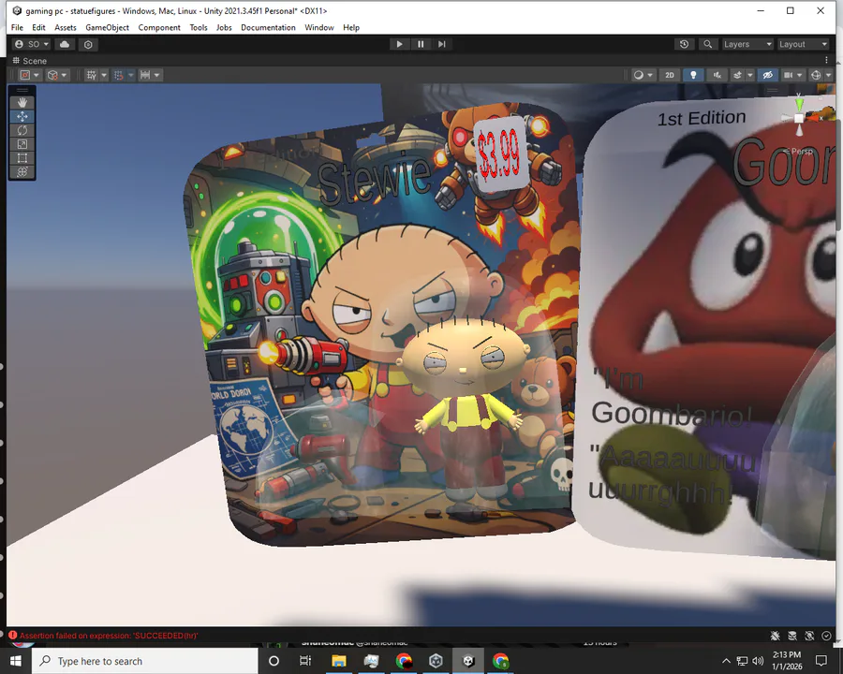Open the Undo History button

click(684, 44)
